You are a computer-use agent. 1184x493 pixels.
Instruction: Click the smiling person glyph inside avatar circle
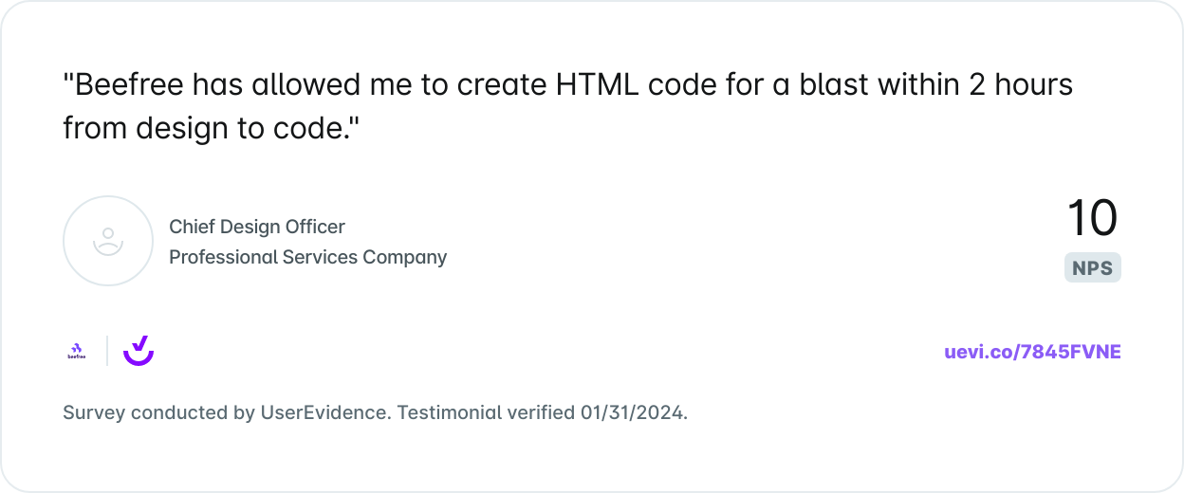click(108, 241)
